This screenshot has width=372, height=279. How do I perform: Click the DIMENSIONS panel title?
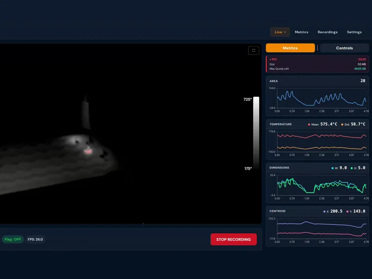(279, 168)
